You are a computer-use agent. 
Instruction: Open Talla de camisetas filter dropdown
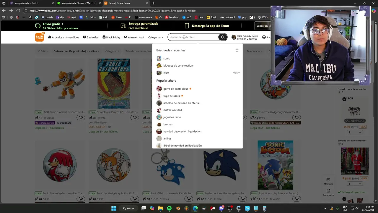click(139, 51)
